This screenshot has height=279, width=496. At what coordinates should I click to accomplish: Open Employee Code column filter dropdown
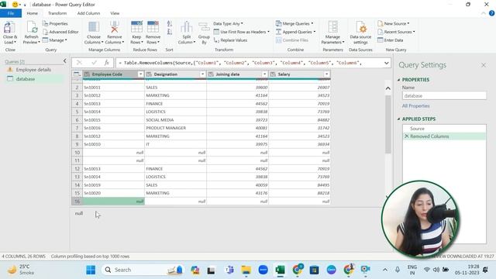click(x=140, y=74)
